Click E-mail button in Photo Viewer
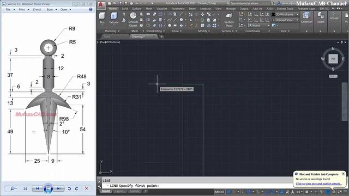The height and width of the screenshot is (196, 349). click(x=37, y=10)
